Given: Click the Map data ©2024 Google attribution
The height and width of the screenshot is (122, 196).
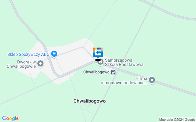Looking at the screenshot, I should coord(177,120).
